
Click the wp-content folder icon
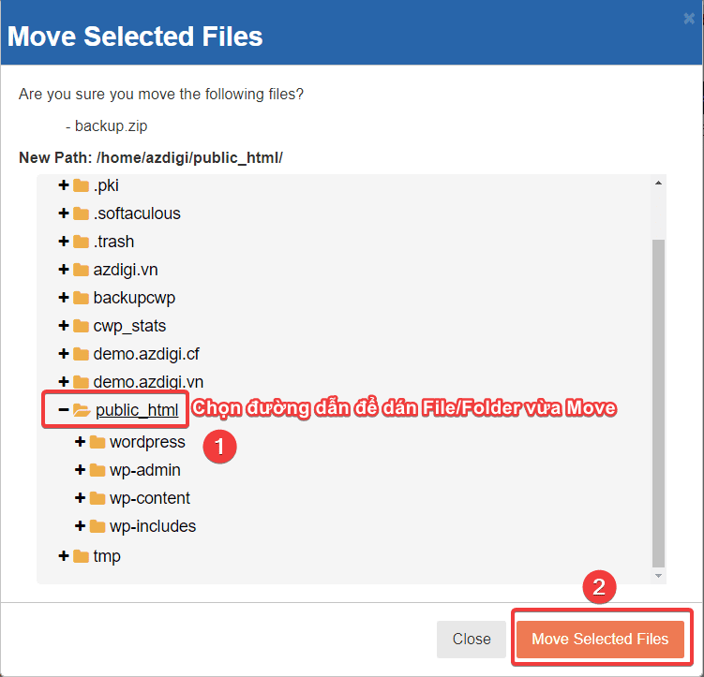point(97,498)
